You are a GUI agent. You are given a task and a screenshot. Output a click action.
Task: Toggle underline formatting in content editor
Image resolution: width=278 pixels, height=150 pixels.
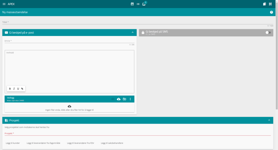(x=18, y=89)
